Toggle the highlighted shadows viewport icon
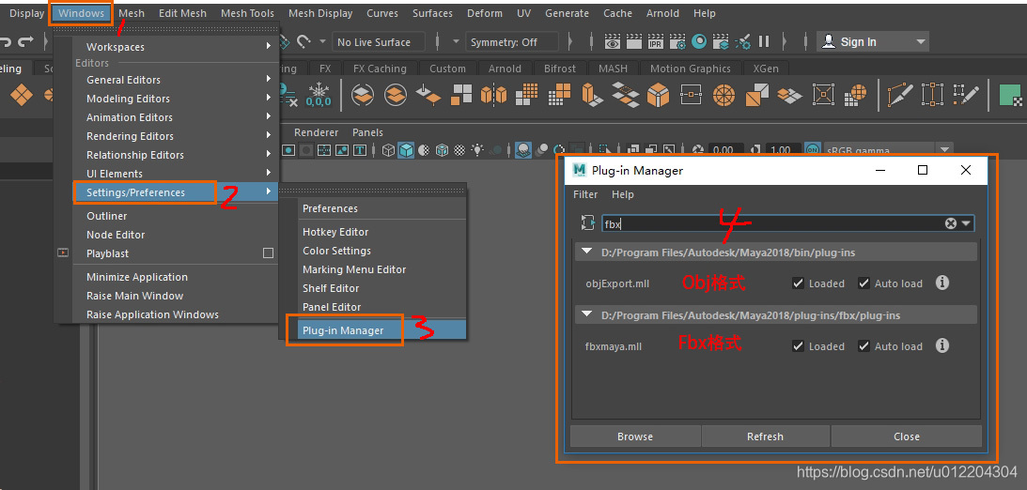Viewport: 1027px width, 490px height. click(523, 150)
